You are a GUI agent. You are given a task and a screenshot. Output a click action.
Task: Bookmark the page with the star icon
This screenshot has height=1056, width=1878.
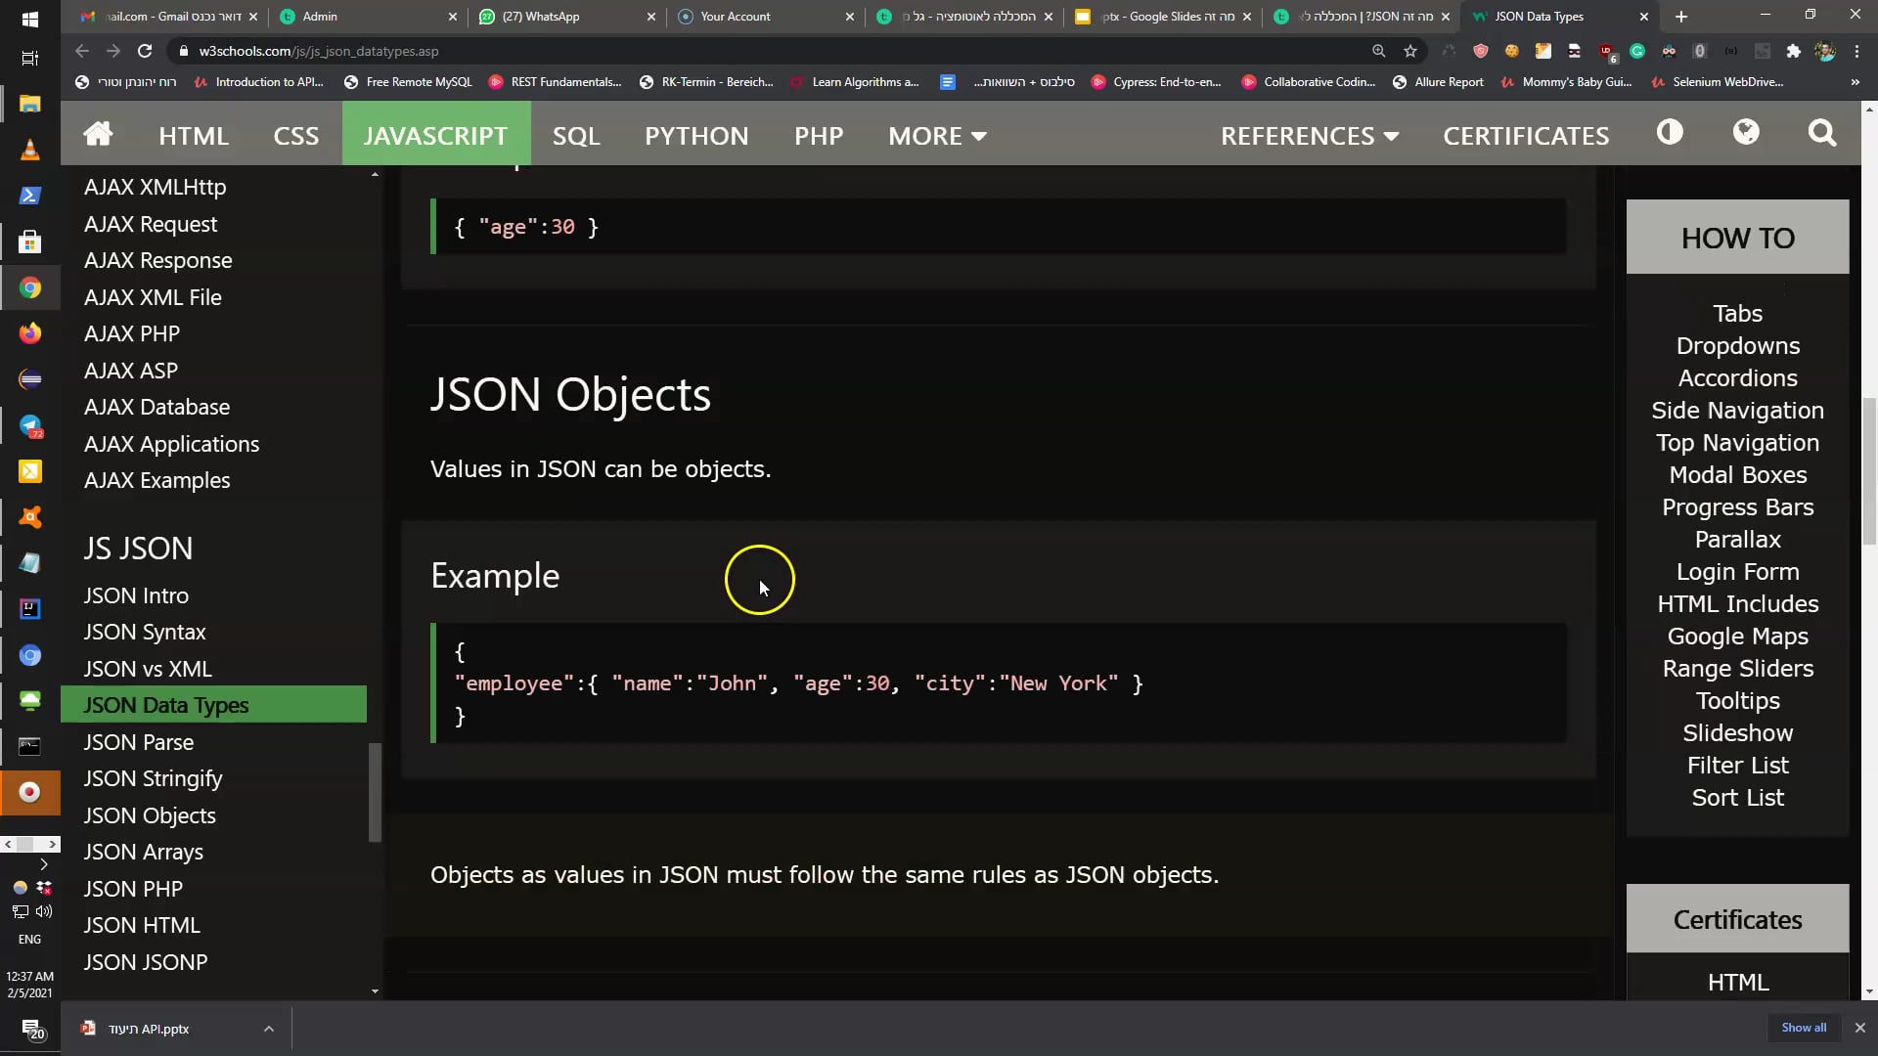click(x=1409, y=51)
